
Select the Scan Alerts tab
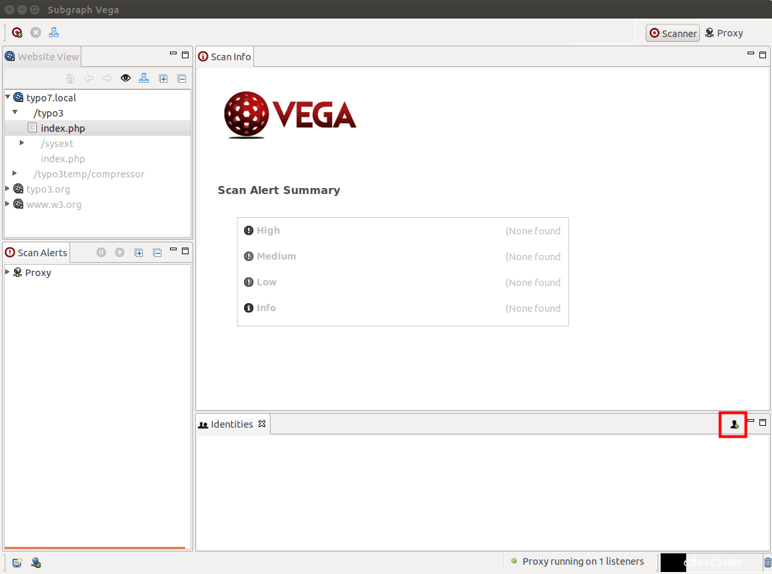[x=36, y=252]
